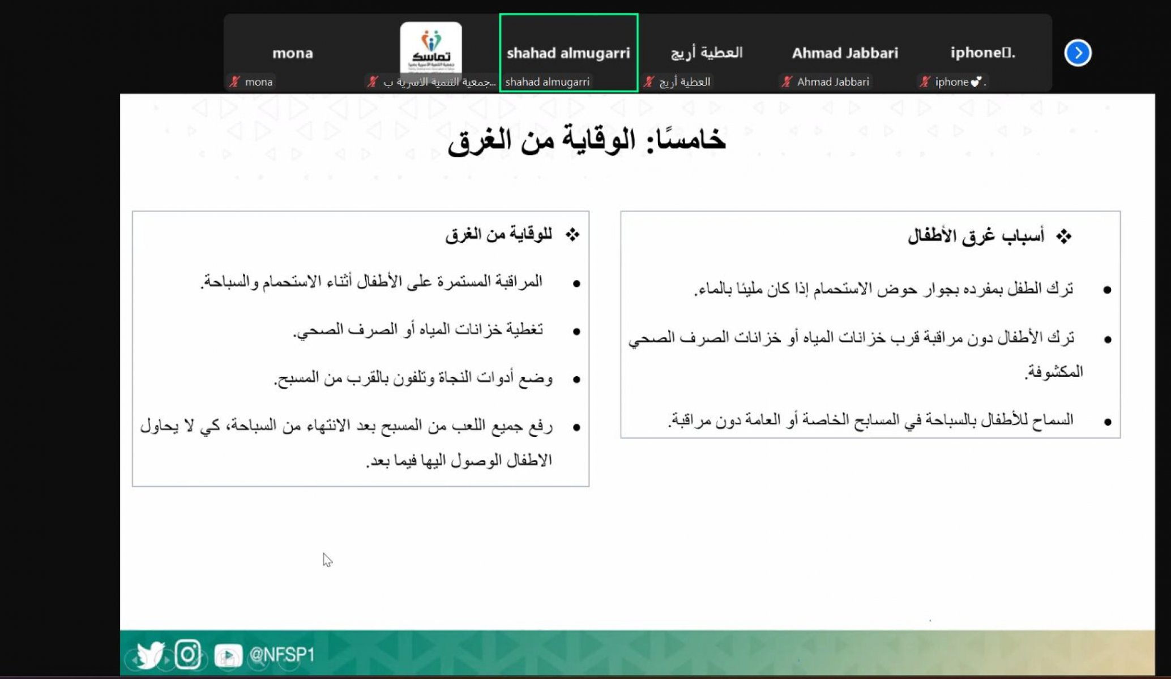The height and width of the screenshot is (679, 1171).
Task: Click the line تغطية خزانات المياه أو الصرف الصحي
Action: pos(418,329)
